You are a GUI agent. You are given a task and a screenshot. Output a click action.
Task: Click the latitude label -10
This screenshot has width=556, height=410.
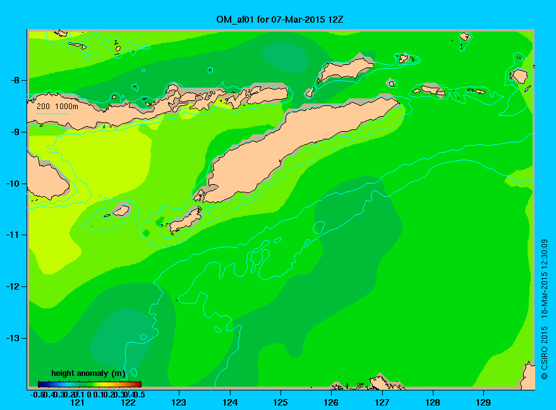coord(13,184)
